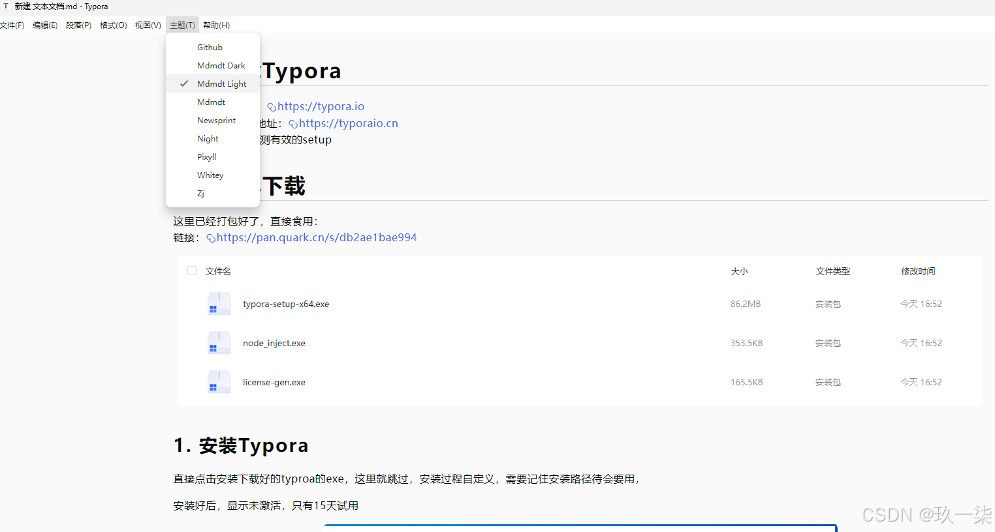995x532 pixels.
Task: Open the pan.quark.cn share link
Action: [x=317, y=237]
